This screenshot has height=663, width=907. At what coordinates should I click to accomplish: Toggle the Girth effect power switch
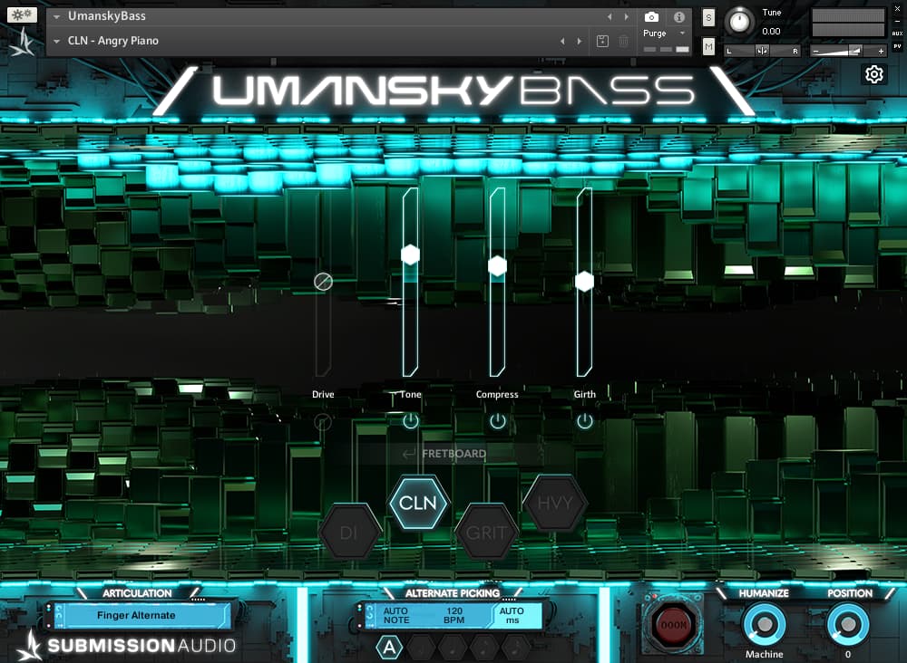pos(585,420)
